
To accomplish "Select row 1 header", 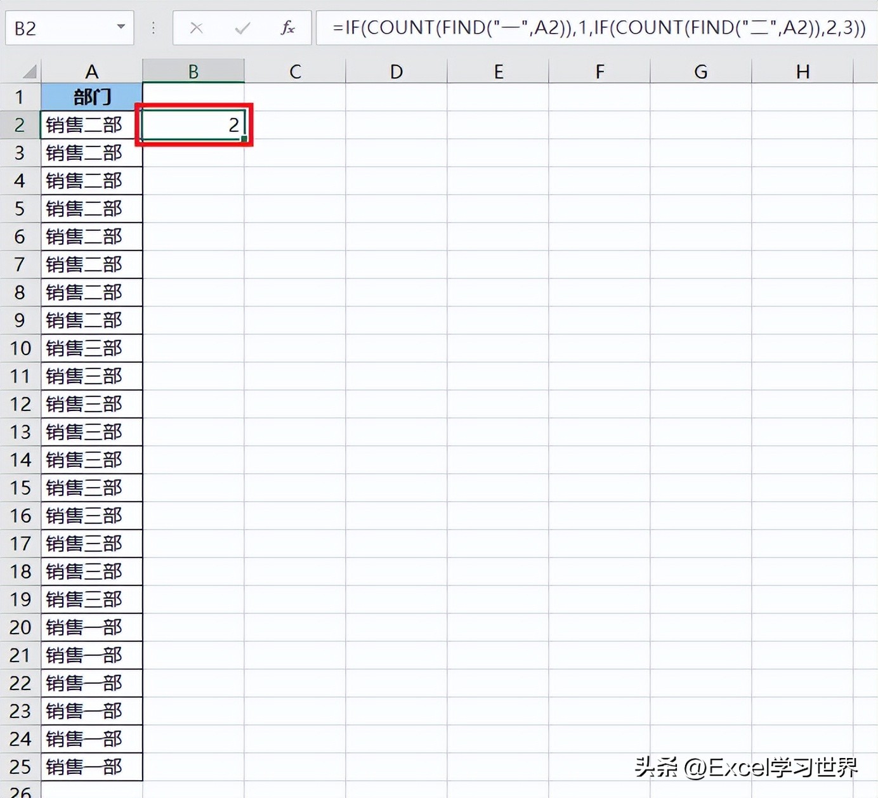I will tap(20, 97).
